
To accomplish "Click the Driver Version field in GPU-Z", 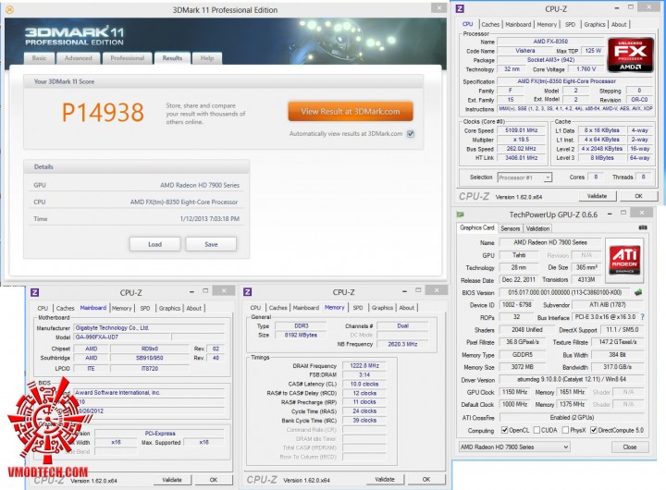I will tap(572, 380).
